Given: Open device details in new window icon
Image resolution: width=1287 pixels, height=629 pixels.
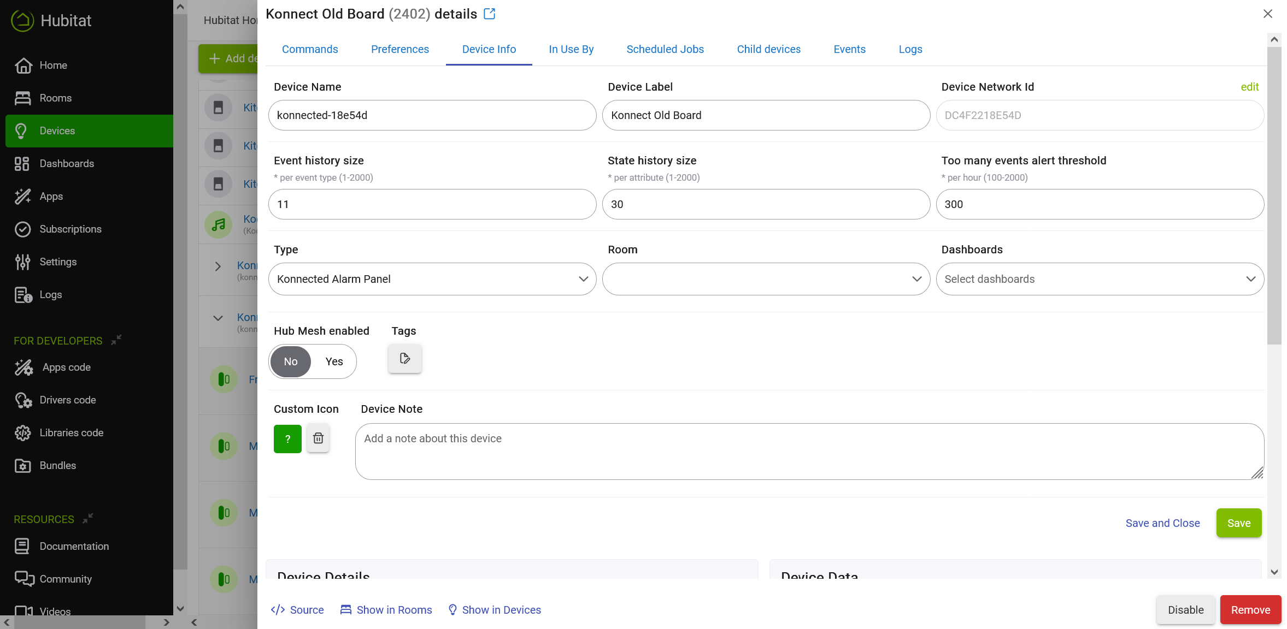Looking at the screenshot, I should (490, 14).
